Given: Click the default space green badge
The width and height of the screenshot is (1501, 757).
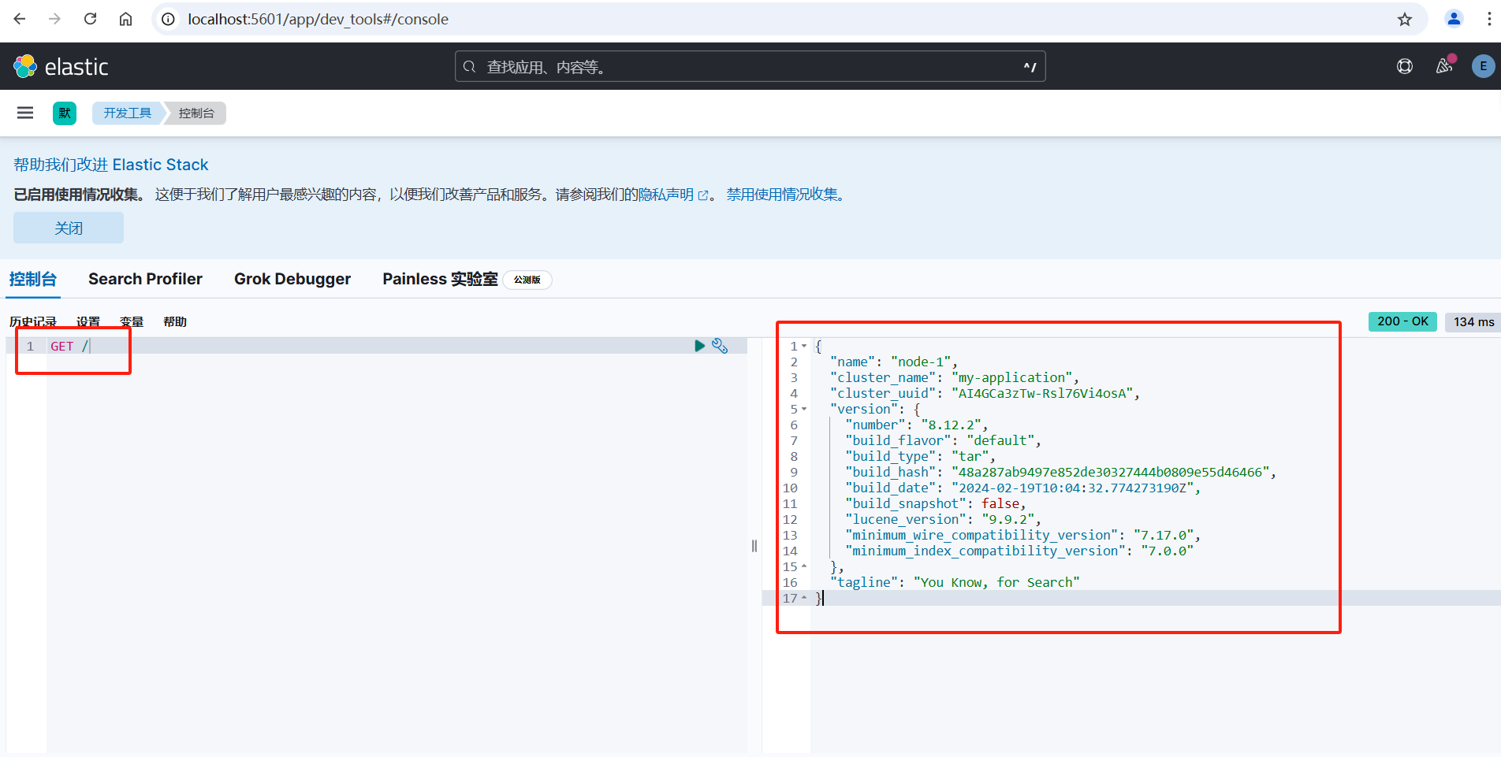Looking at the screenshot, I should pos(65,113).
